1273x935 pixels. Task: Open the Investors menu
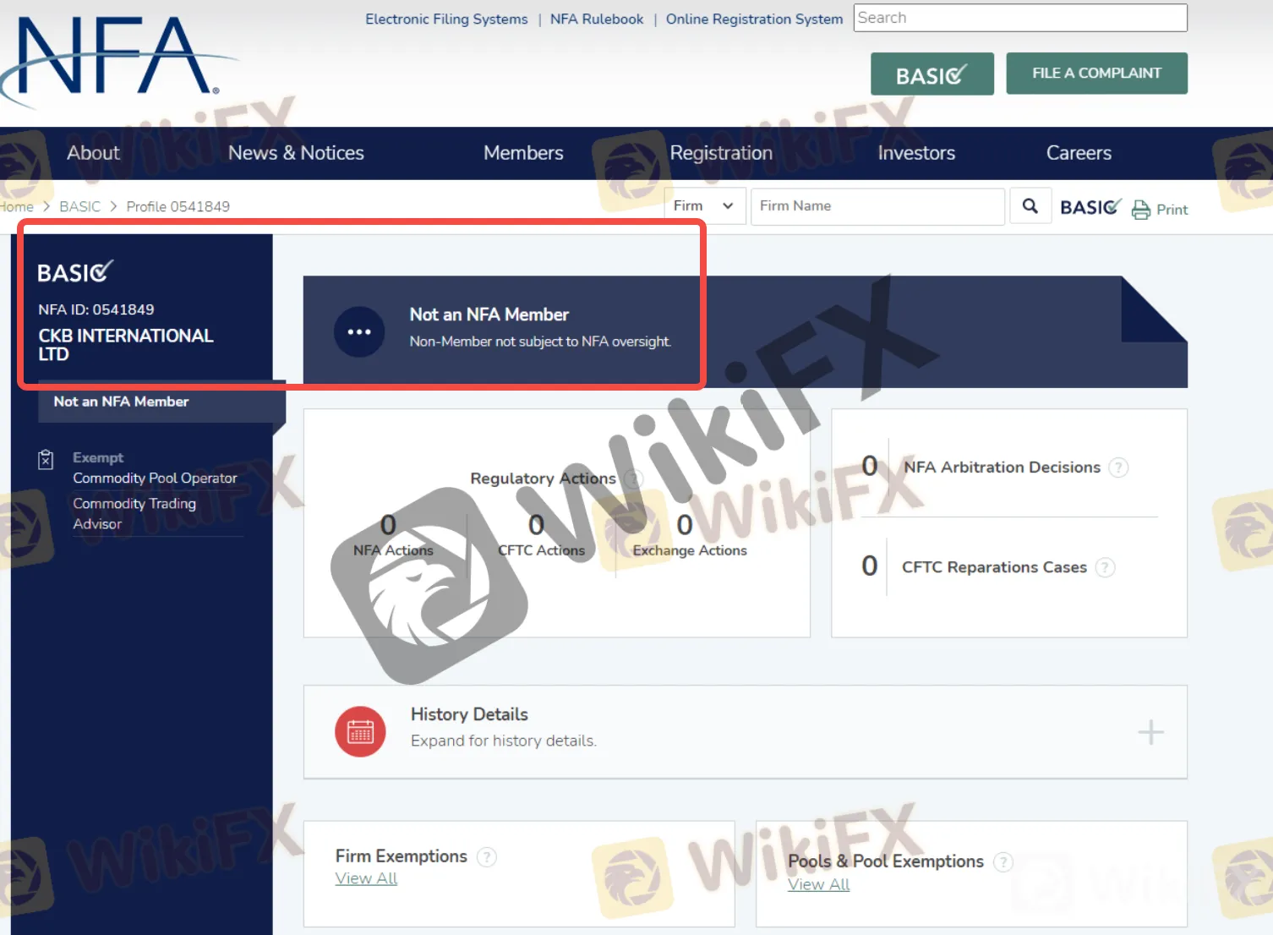916,153
